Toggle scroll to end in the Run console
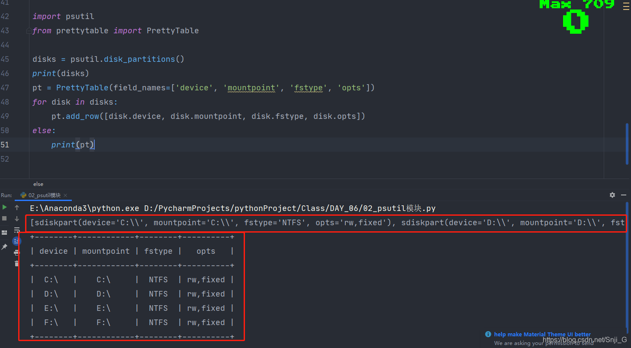Viewport: 631px width, 348px height. pyautogui.click(x=17, y=241)
